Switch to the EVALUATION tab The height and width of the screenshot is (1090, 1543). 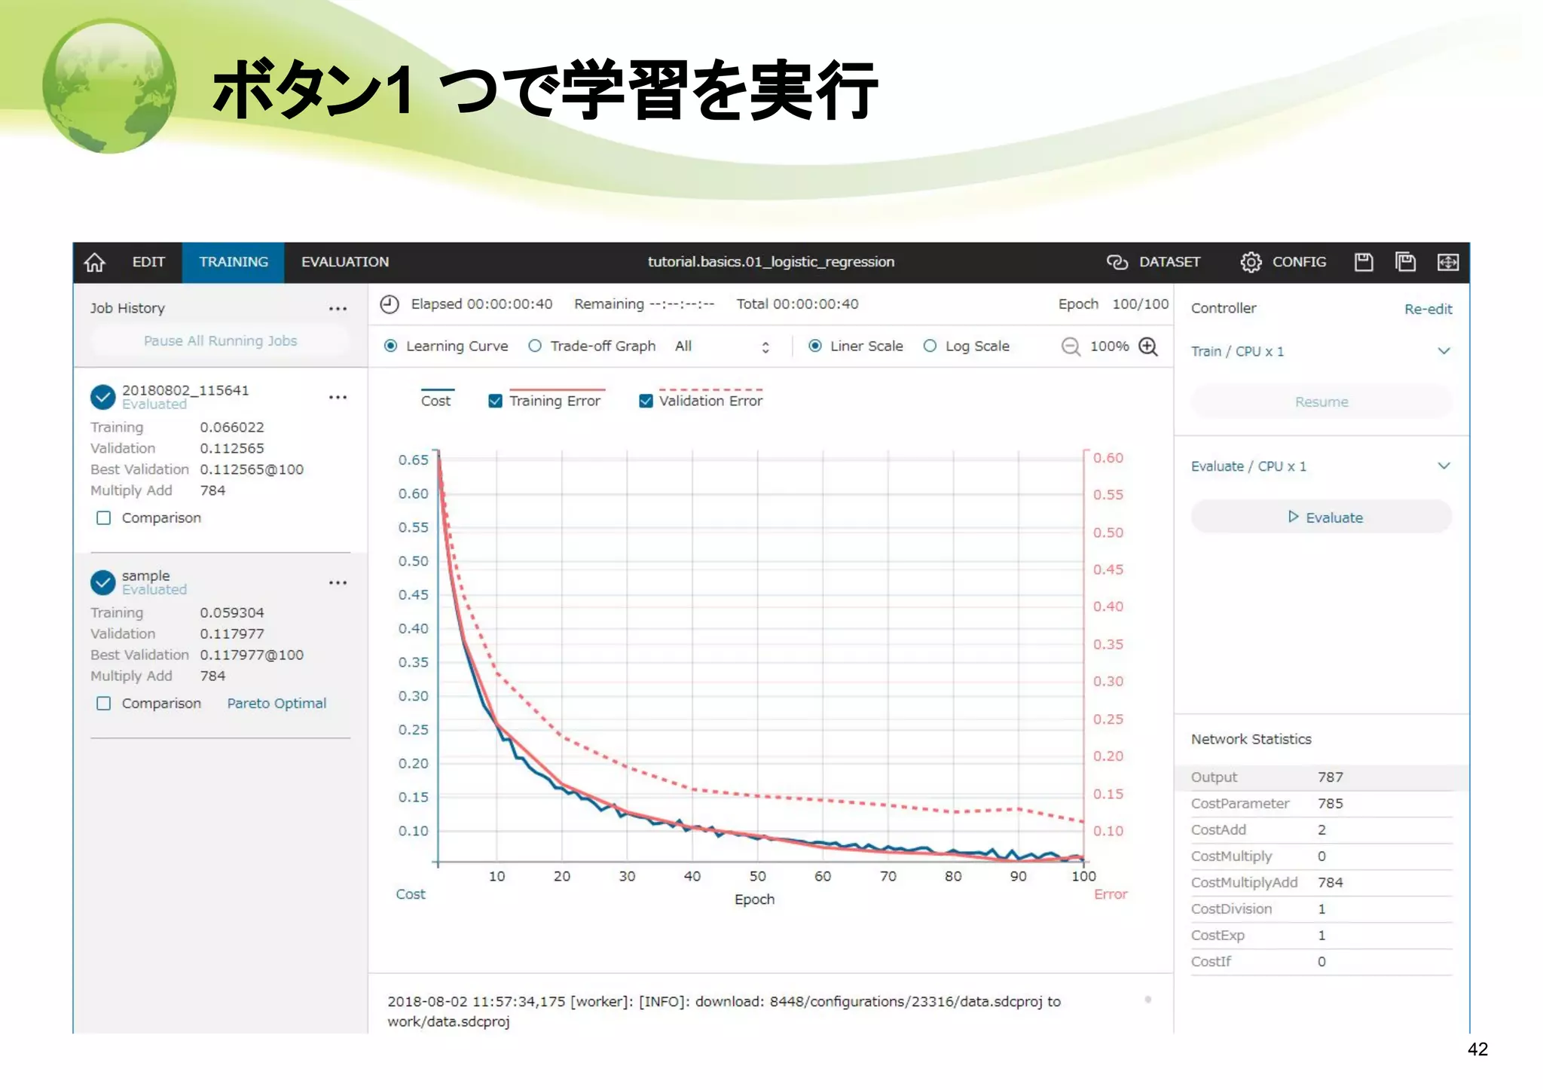[345, 262]
